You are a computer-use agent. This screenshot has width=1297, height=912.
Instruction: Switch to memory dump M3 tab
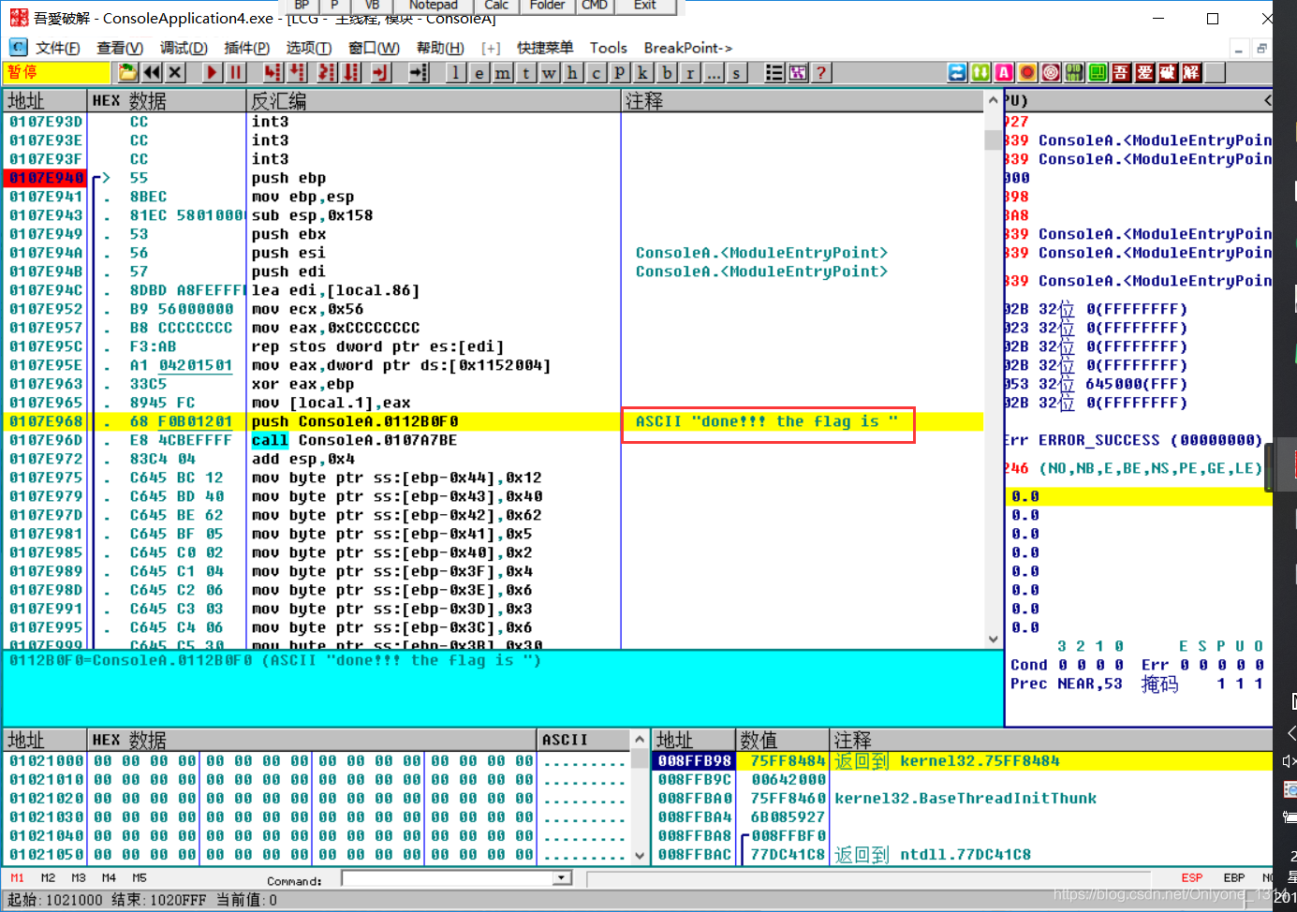79,878
